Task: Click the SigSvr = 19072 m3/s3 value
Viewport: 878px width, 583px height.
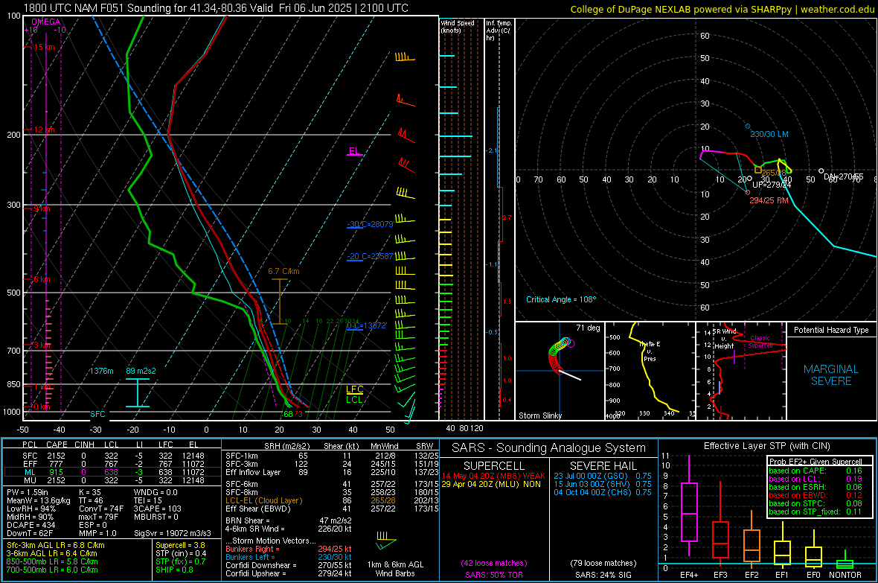Action: 173,533
